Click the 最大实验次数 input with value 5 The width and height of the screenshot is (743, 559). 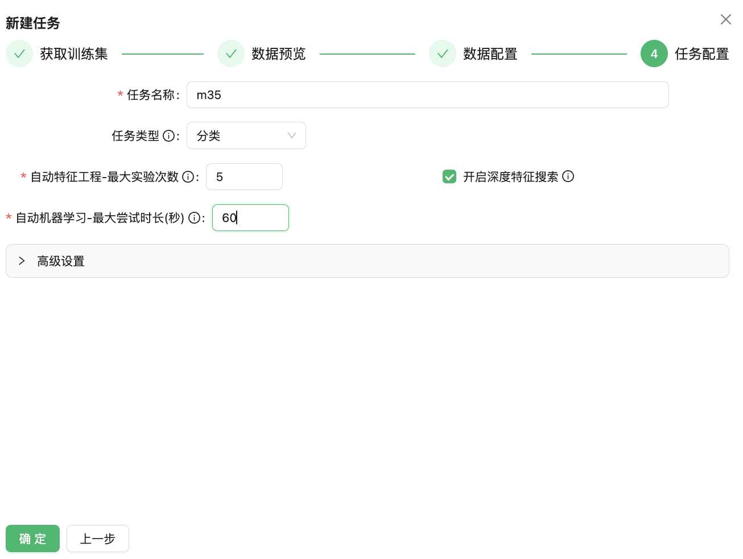point(244,177)
